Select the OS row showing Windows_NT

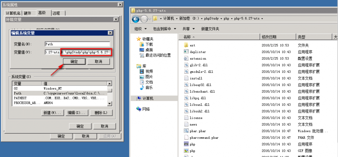tap(60, 89)
